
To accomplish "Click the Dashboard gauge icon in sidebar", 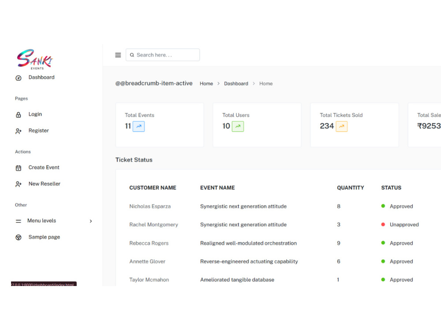I will coord(18,78).
